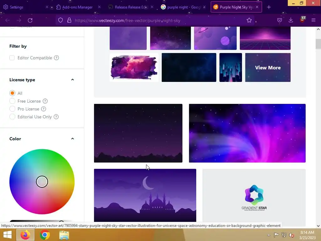321x241 pixels.
Task: Open uBlock extension icon showing 17
Action: (x=303, y=20)
